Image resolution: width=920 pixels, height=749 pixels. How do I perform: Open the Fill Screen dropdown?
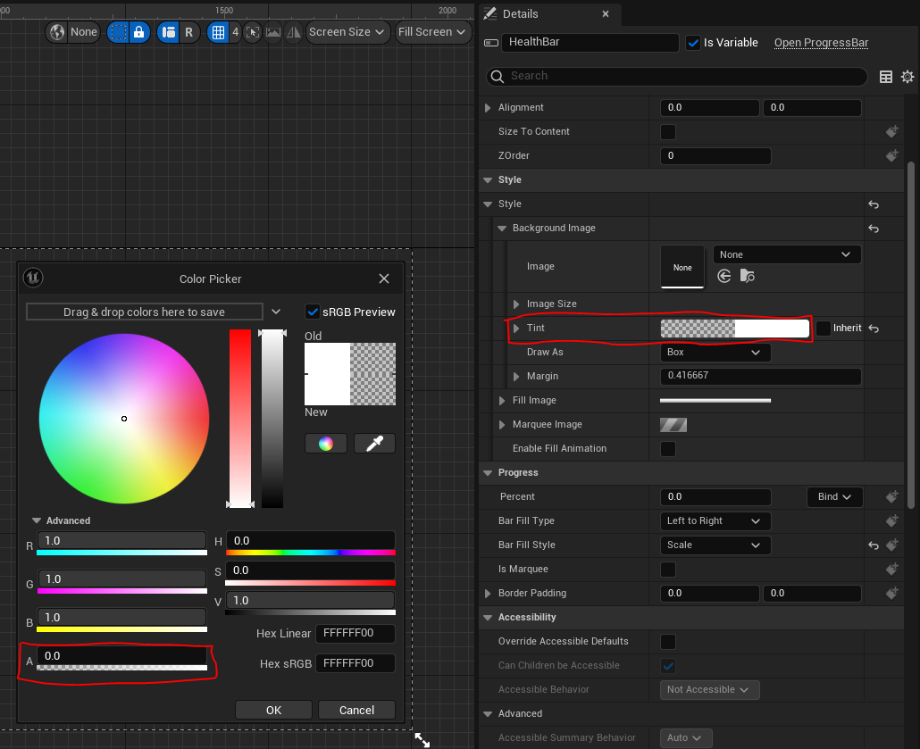[432, 32]
